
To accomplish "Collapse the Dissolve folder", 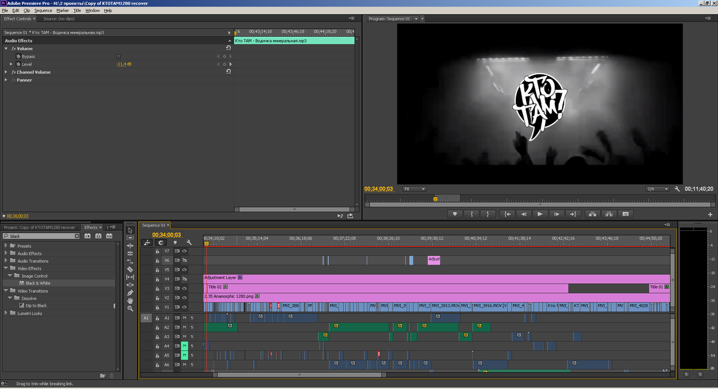I will 11,298.
